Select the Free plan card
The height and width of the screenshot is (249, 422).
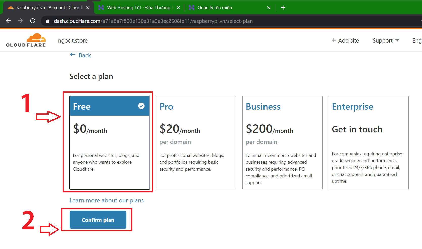[110, 142]
